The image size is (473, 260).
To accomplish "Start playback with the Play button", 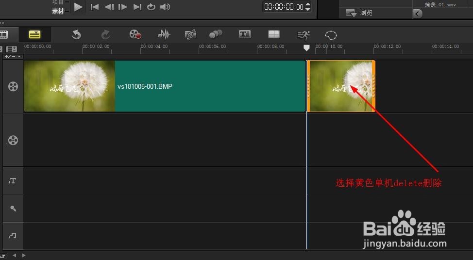I will click(x=78, y=7).
